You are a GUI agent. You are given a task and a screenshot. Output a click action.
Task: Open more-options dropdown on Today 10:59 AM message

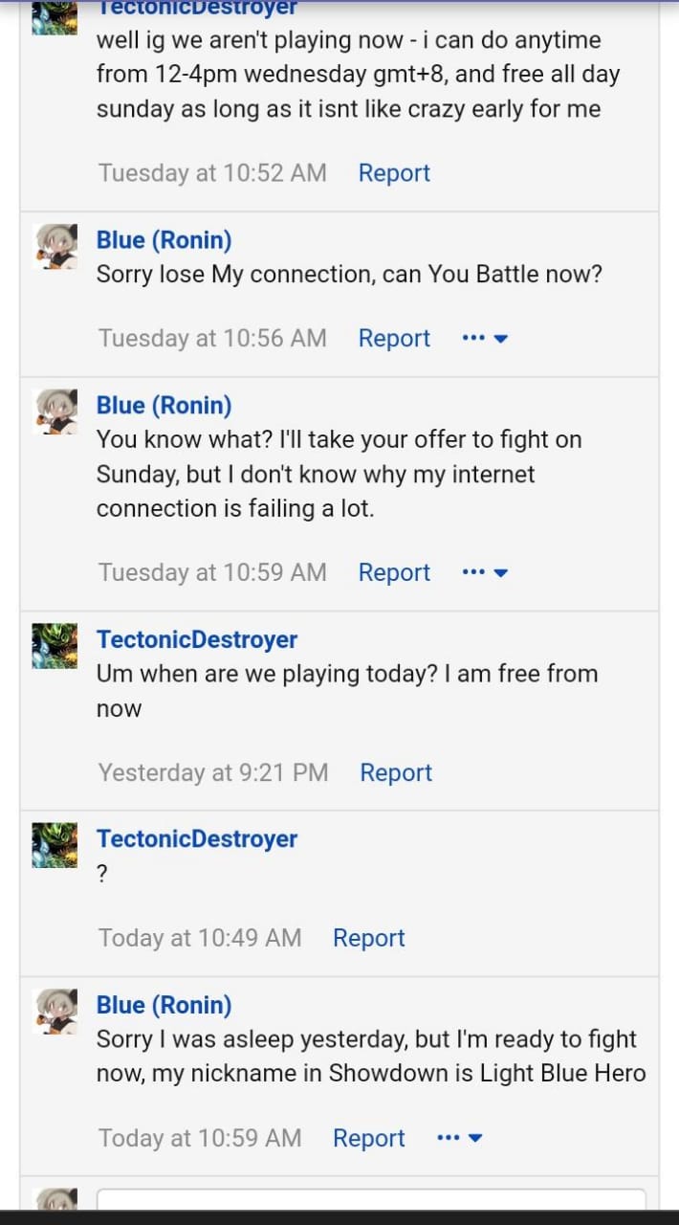[x=459, y=1139]
